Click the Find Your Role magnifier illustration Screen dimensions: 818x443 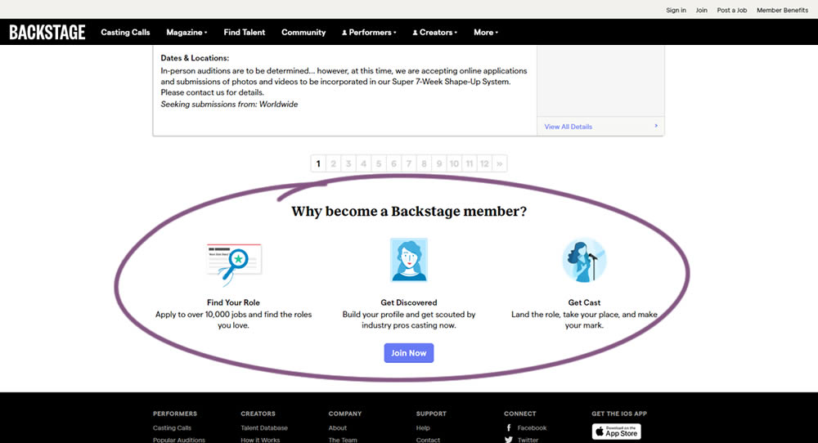point(234,262)
